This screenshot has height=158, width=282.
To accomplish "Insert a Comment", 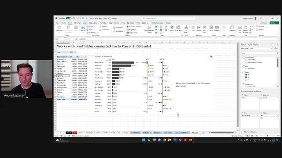I will click(232, 28).
